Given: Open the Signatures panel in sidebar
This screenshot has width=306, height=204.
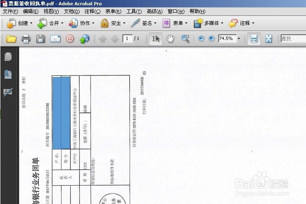Looking at the screenshot, I should point(8,92).
